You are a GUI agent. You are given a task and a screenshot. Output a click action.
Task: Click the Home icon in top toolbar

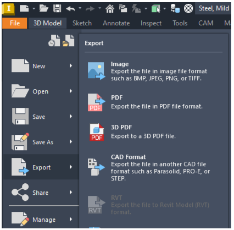(110, 8)
